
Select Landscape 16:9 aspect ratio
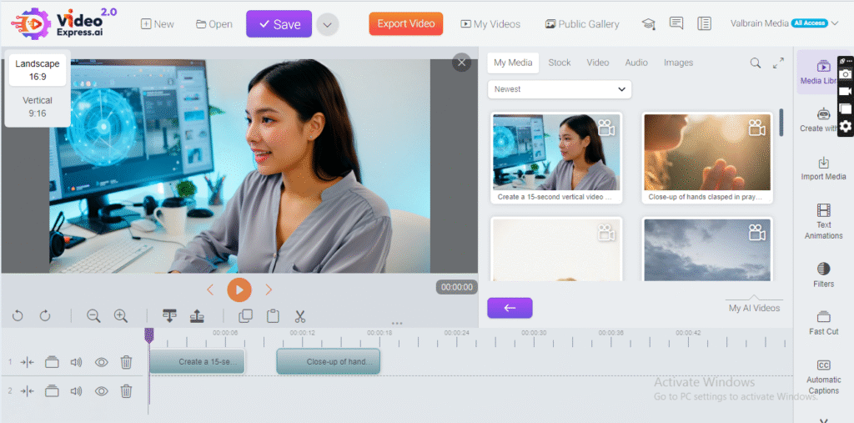tap(37, 70)
